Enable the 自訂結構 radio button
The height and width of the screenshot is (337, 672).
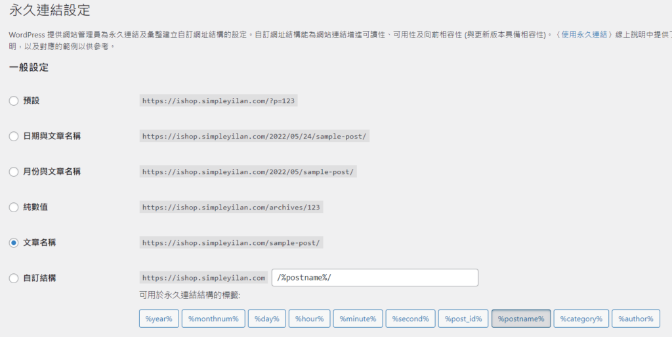click(14, 278)
